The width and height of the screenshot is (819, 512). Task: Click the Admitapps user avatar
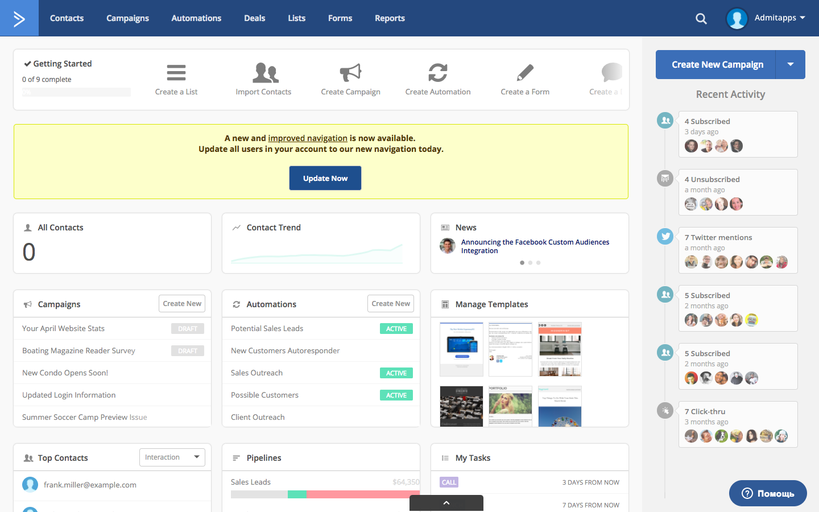(737, 19)
